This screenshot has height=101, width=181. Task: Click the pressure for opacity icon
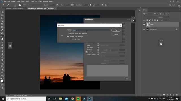(x=57, y=5)
